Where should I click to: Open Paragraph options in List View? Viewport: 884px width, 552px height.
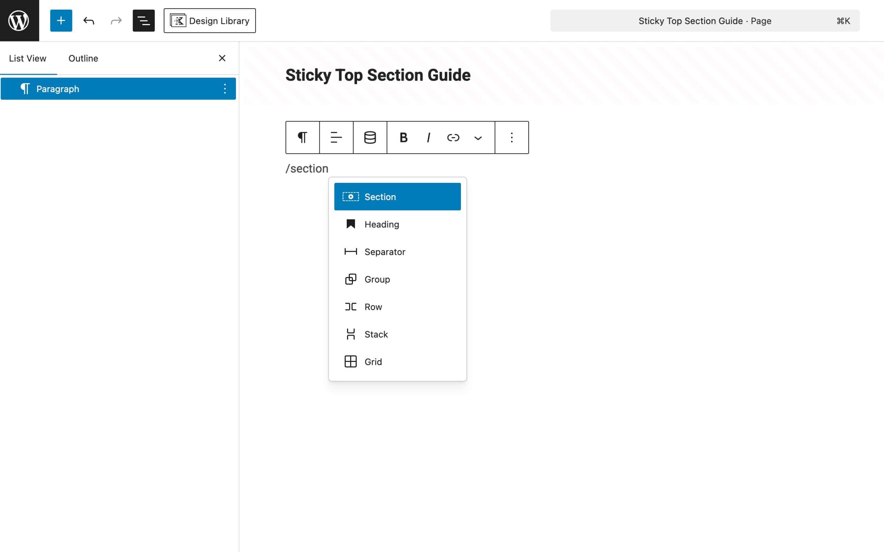225,88
